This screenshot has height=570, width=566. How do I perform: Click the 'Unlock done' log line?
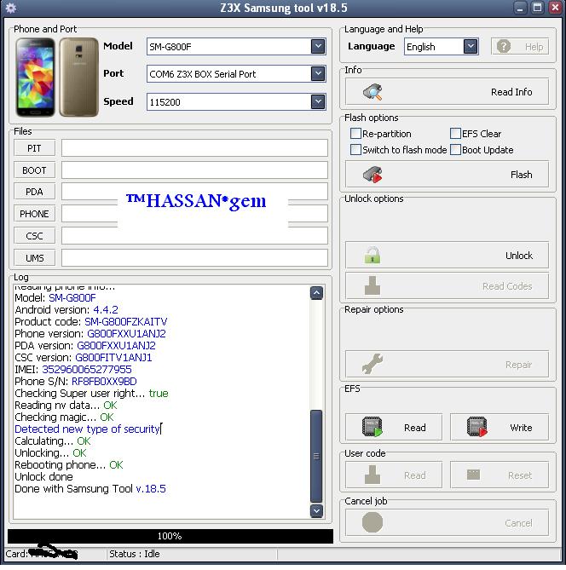pos(43,476)
